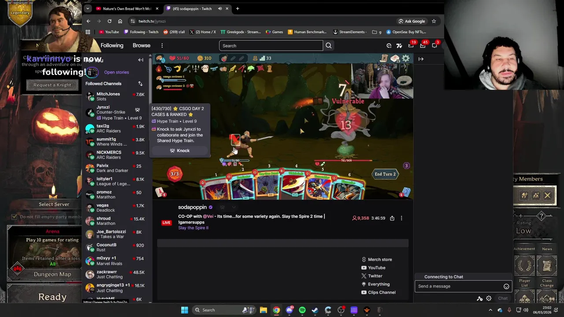
Task: Click the 7TV icon in Twitch header
Action: [399, 46]
